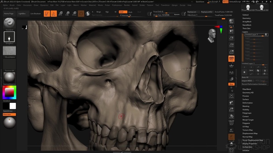The height and width of the screenshot is (153, 273).
Task: Click the Zoom3D icon
Action: coord(231,110)
